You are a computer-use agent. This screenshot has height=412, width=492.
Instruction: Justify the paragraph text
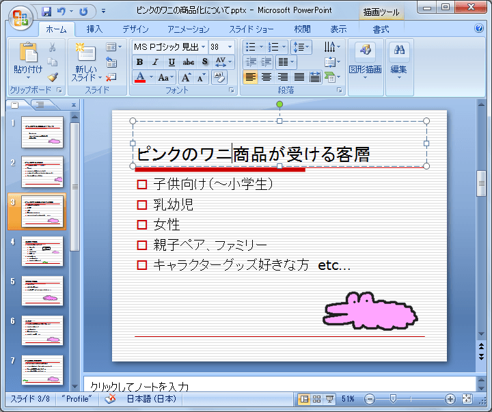[x=299, y=77]
